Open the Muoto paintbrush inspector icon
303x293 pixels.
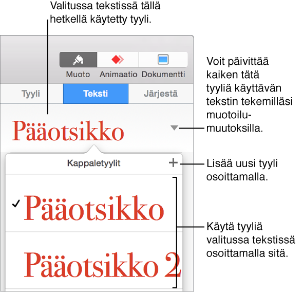click(78, 60)
